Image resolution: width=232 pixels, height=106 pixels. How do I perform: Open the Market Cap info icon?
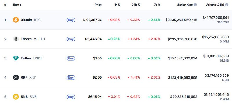(195, 5)
